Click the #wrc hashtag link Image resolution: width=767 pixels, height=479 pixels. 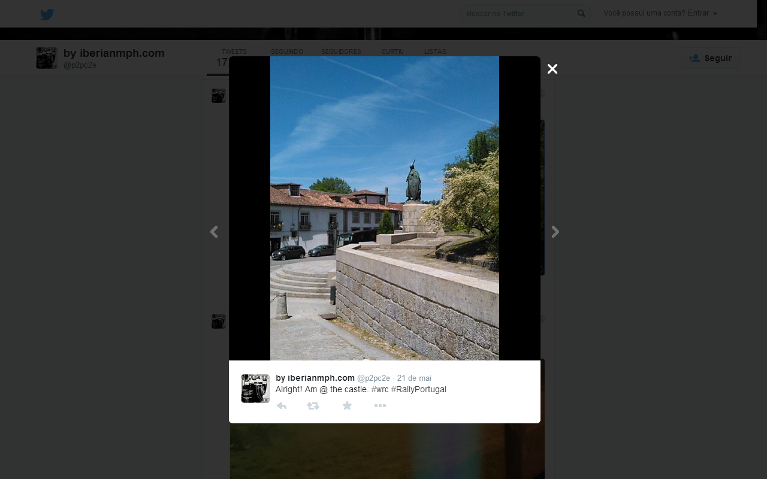[x=380, y=389]
